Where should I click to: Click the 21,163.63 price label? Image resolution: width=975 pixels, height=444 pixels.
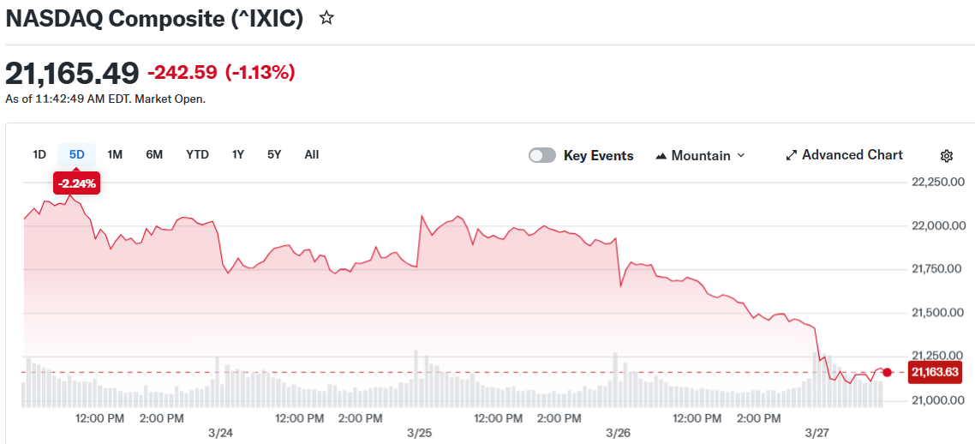pos(935,372)
